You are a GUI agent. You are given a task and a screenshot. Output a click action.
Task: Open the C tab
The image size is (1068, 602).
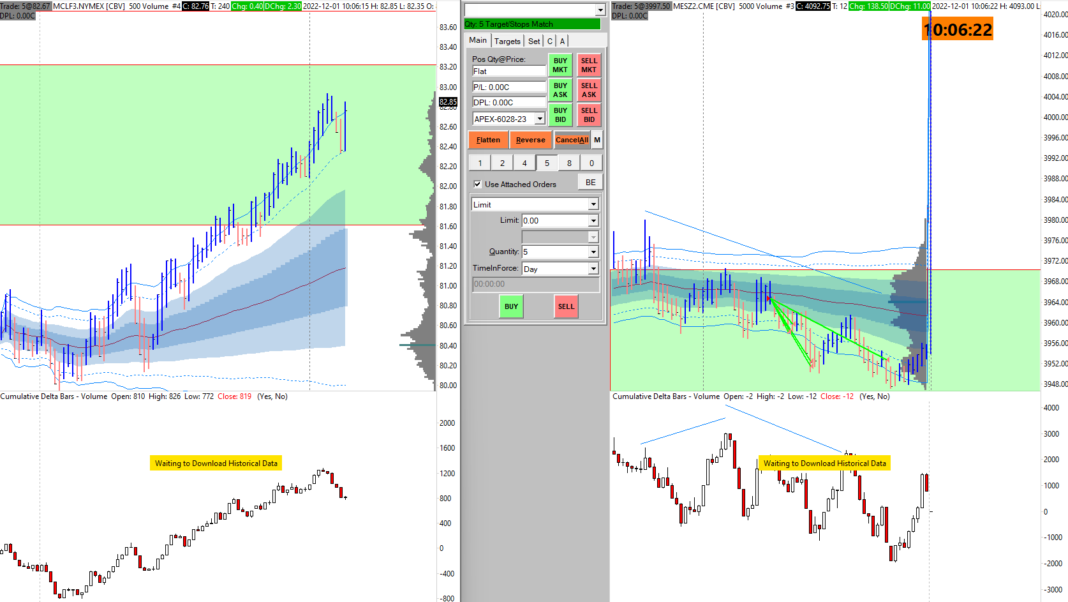tap(550, 41)
